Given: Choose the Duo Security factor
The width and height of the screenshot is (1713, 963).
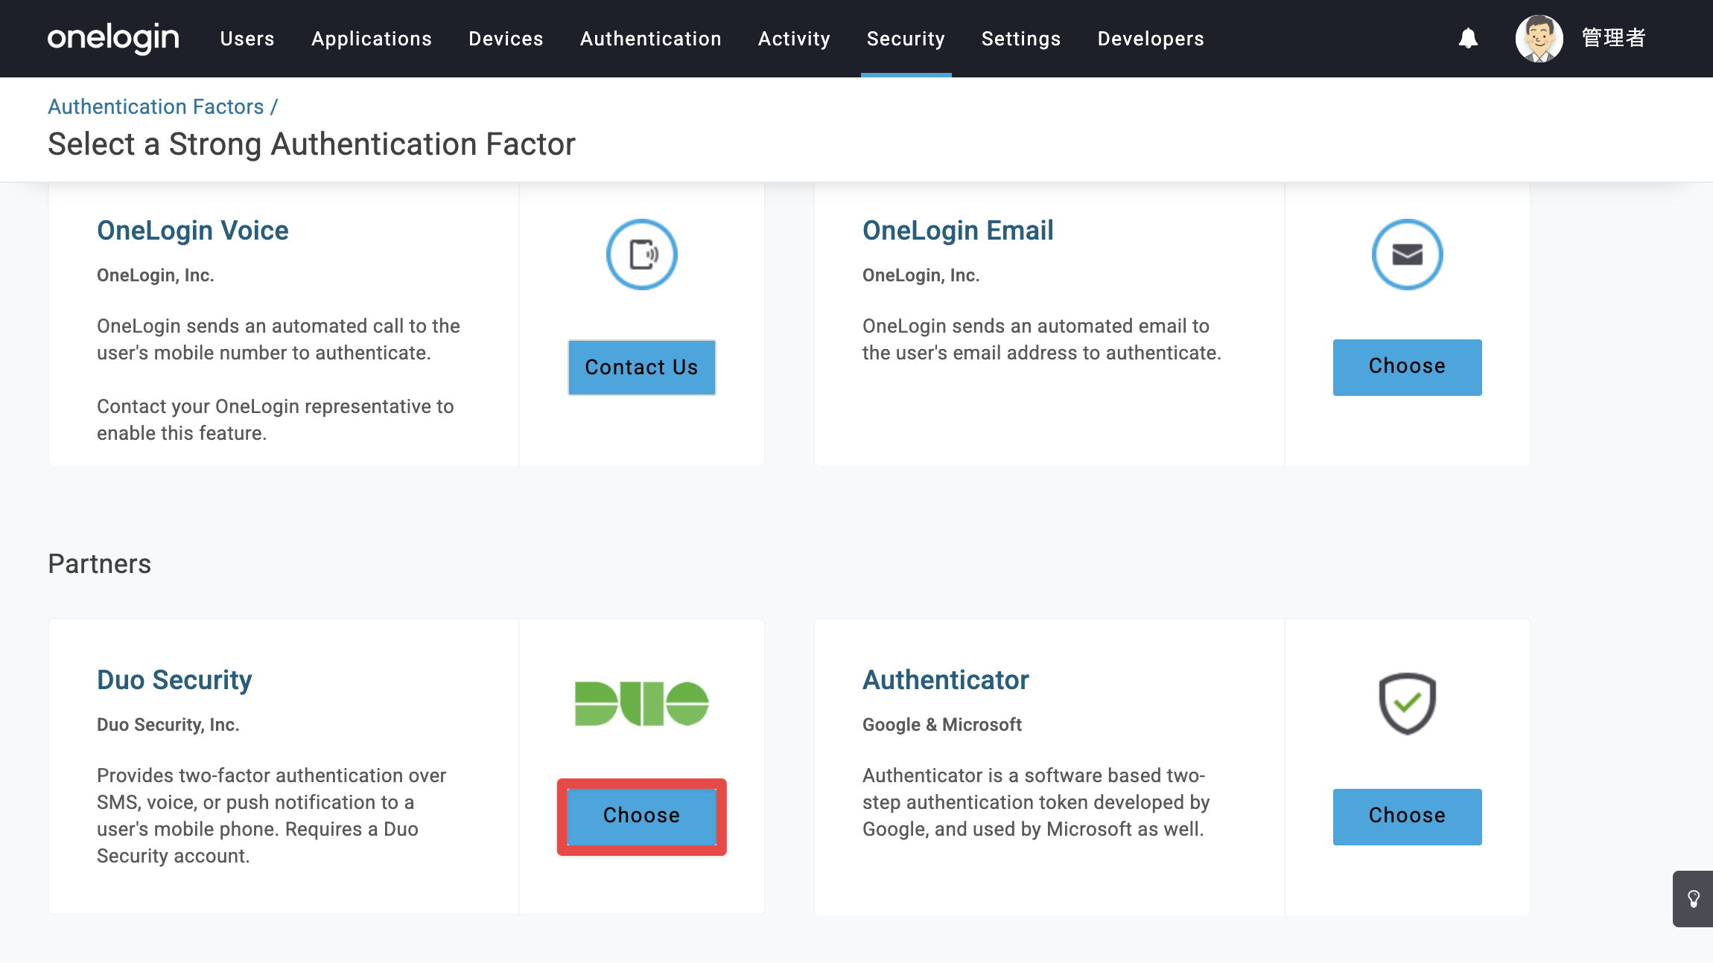Looking at the screenshot, I should coord(641,817).
